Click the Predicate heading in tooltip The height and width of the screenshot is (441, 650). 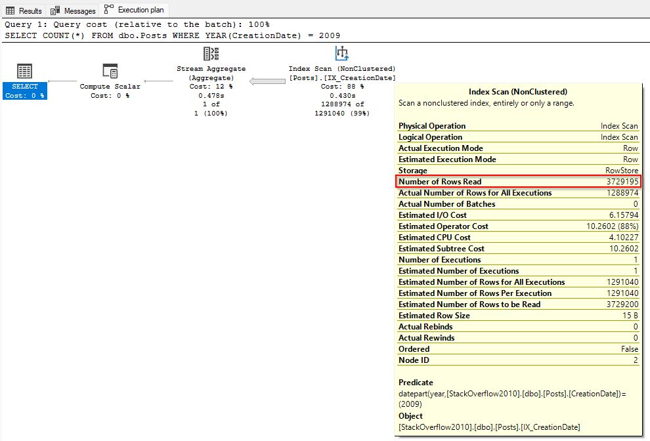[416, 383]
